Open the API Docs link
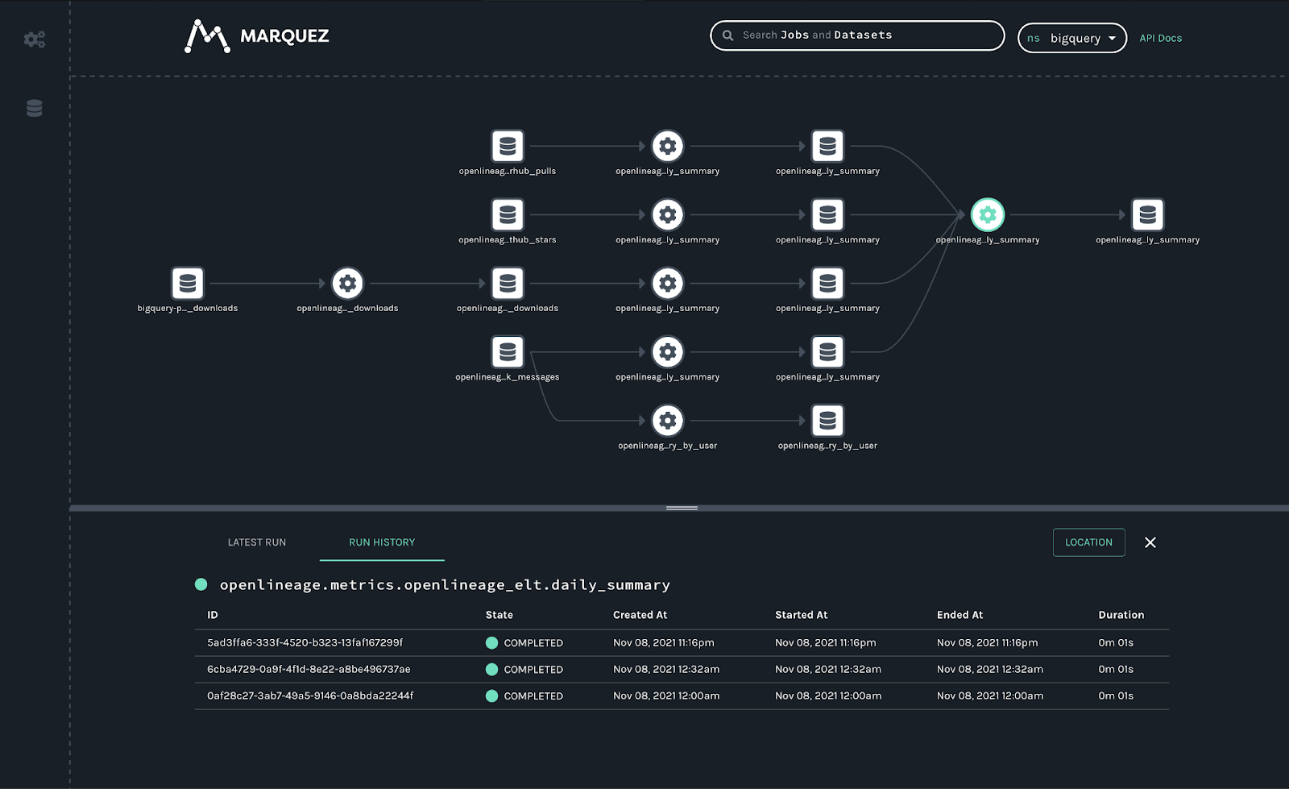 pyautogui.click(x=1160, y=38)
